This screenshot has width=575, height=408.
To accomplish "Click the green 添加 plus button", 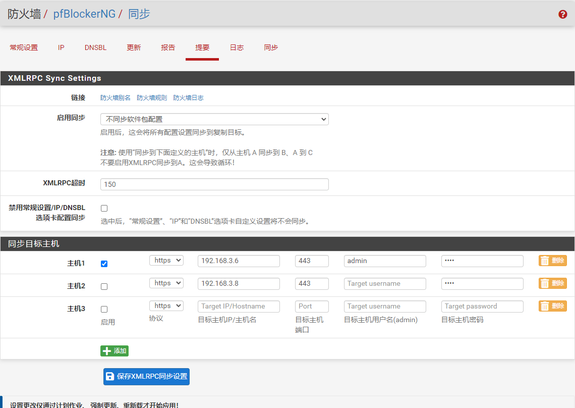I will click(x=114, y=351).
